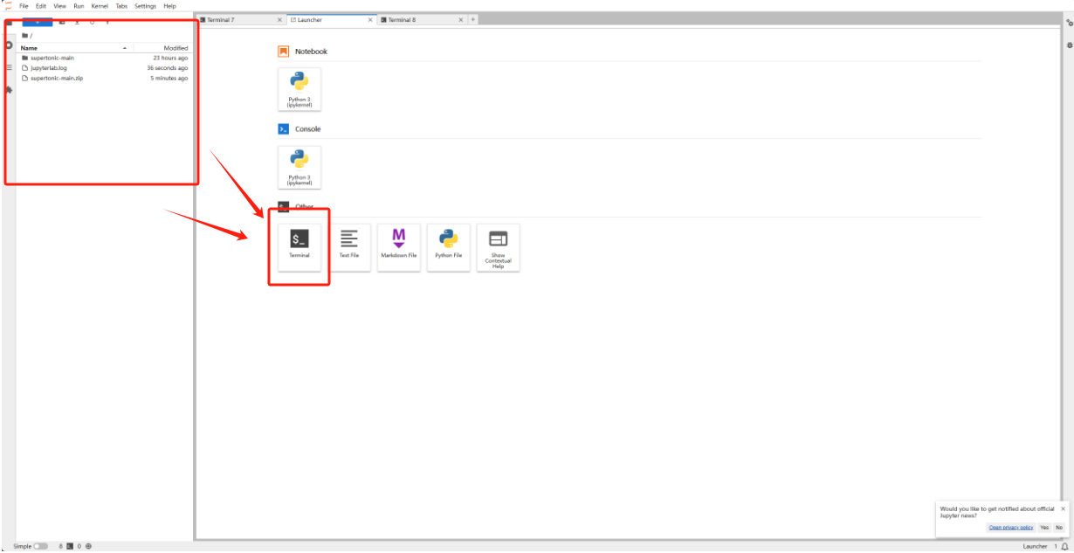Click the '23 hours ago' modified entry
This screenshot has height=553, width=1074.
[170, 58]
